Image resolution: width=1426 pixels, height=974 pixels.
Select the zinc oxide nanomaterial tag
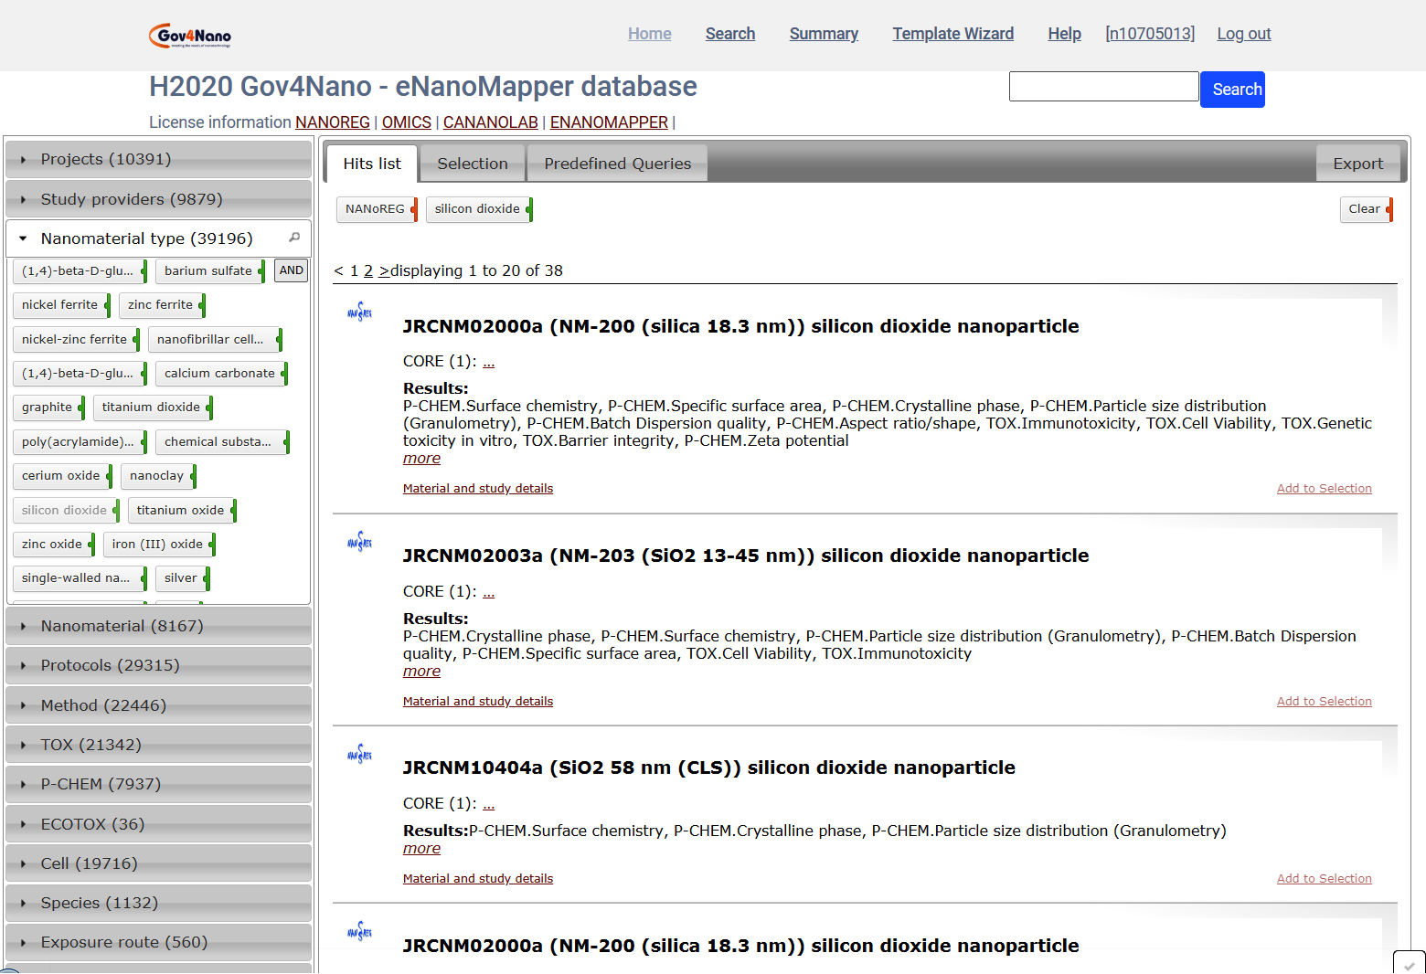(52, 545)
